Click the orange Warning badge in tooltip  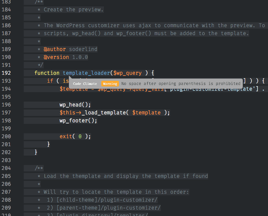[110, 84]
